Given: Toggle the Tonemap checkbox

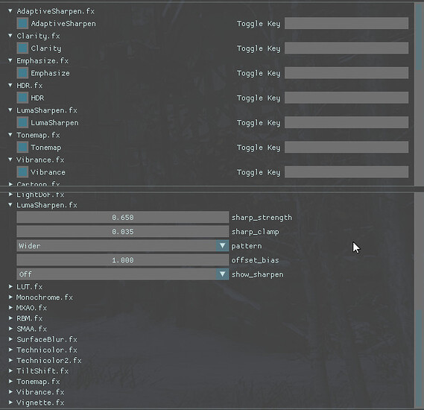Looking at the screenshot, I should (22, 148).
